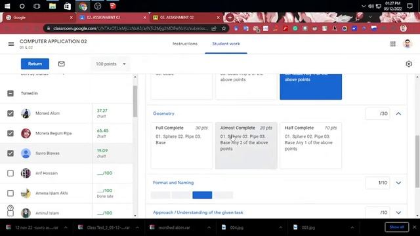Switch to the Student work tab
420x236 pixels.
(226, 44)
